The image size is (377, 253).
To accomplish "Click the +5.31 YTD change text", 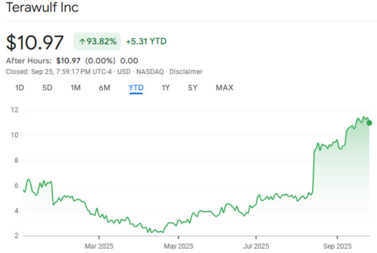I will click(x=146, y=42).
